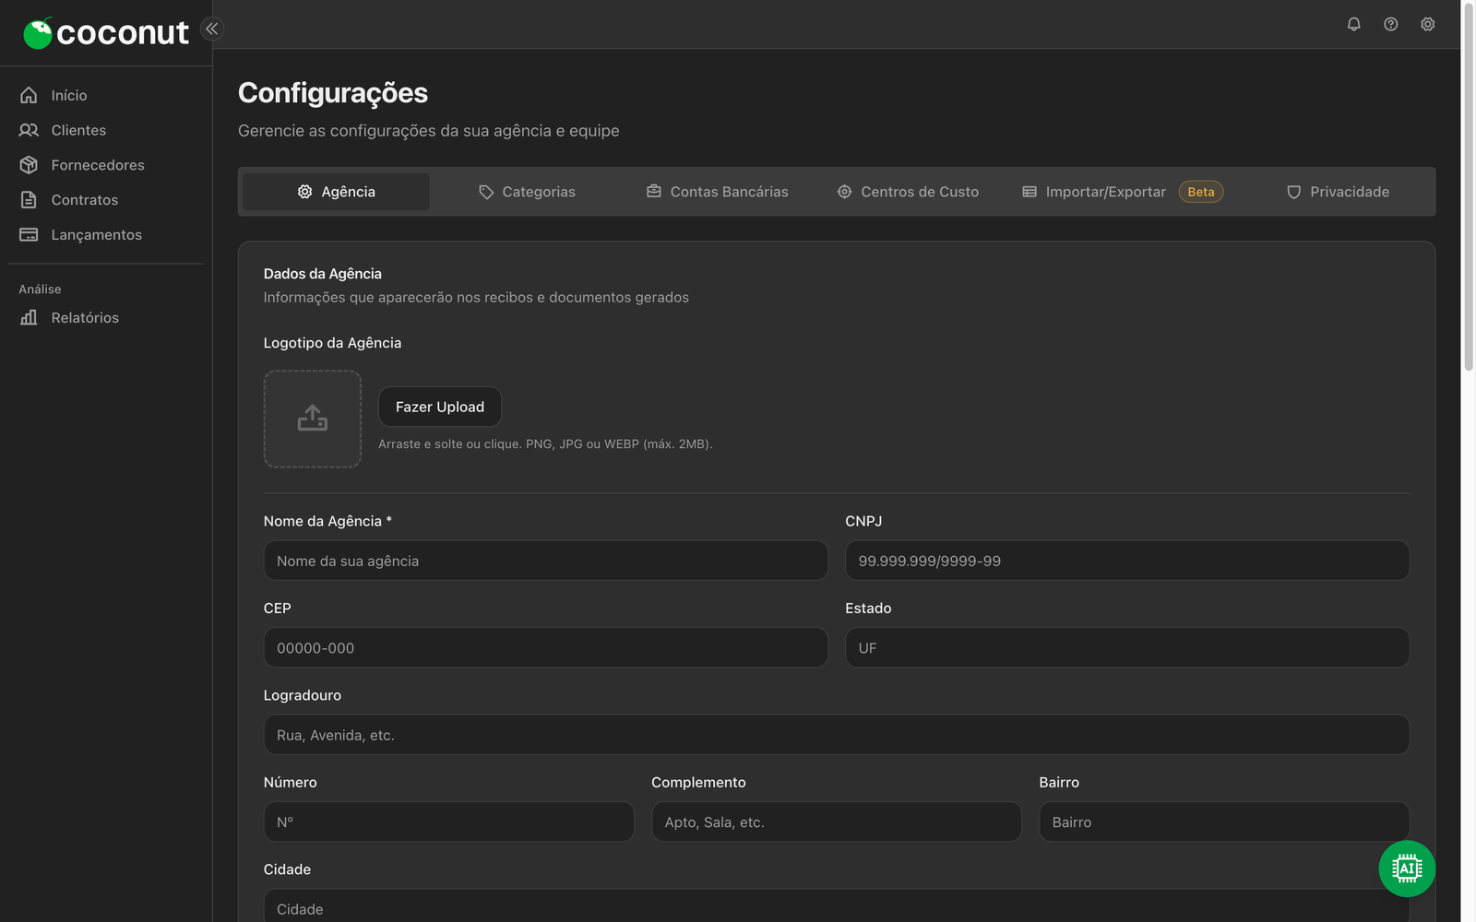
Task: Click the Análise section label
Action: pyautogui.click(x=40, y=290)
